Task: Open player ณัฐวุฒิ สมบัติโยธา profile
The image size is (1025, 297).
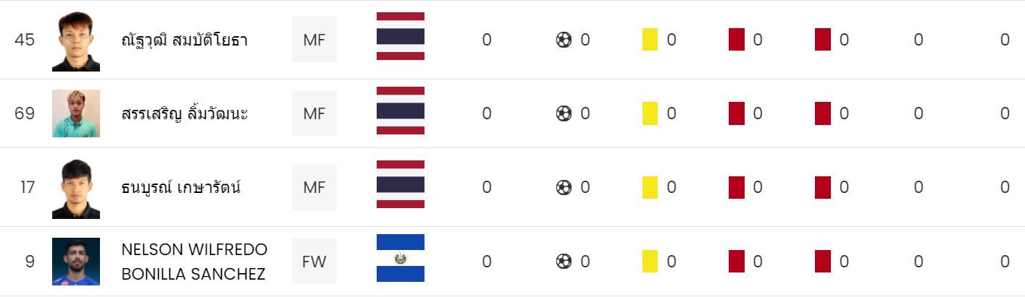Action: pyautogui.click(x=185, y=40)
